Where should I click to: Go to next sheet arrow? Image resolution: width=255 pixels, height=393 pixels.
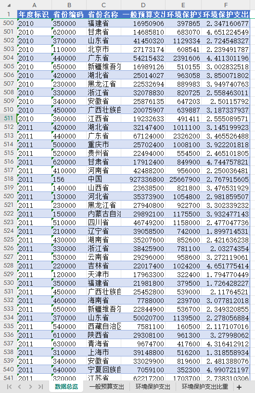pos(30,387)
